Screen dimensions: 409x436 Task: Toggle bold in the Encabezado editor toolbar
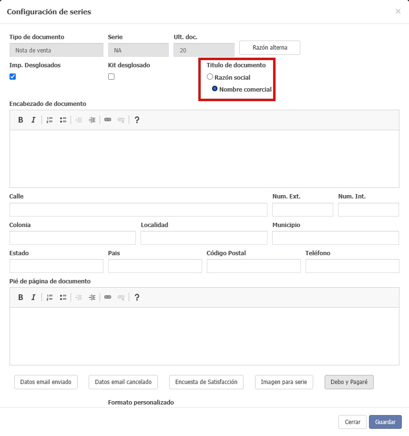pyautogui.click(x=20, y=120)
